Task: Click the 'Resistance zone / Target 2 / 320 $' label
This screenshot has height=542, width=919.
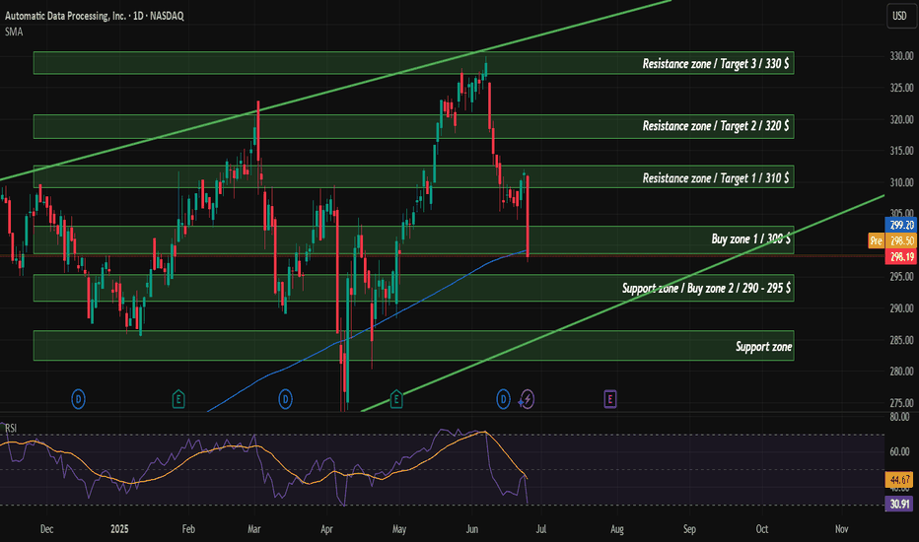Action: tap(716, 126)
